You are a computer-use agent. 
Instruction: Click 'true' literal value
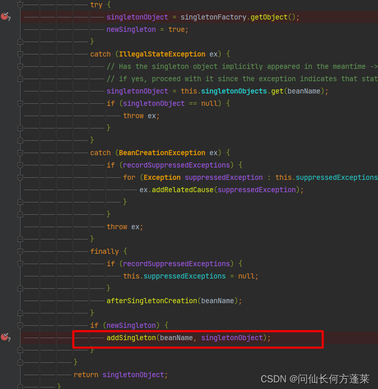(x=176, y=29)
